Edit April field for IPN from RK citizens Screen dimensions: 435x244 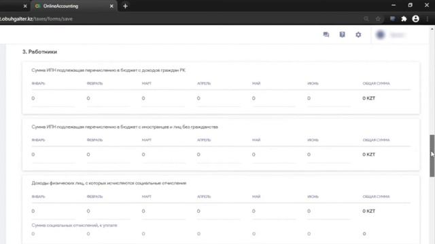219,98
